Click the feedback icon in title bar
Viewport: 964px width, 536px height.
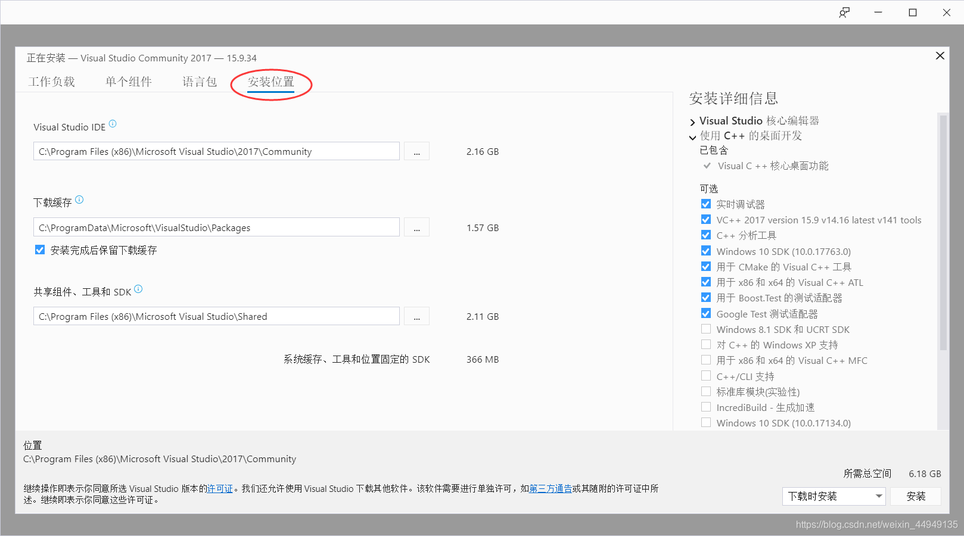point(844,13)
